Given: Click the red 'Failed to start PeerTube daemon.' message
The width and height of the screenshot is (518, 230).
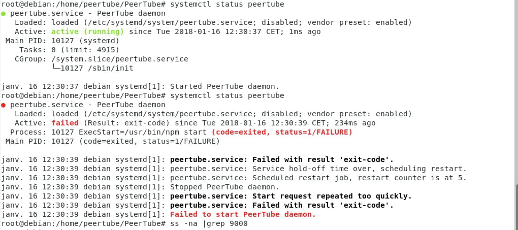Looking at the screenshot, I should click(243, 214).
